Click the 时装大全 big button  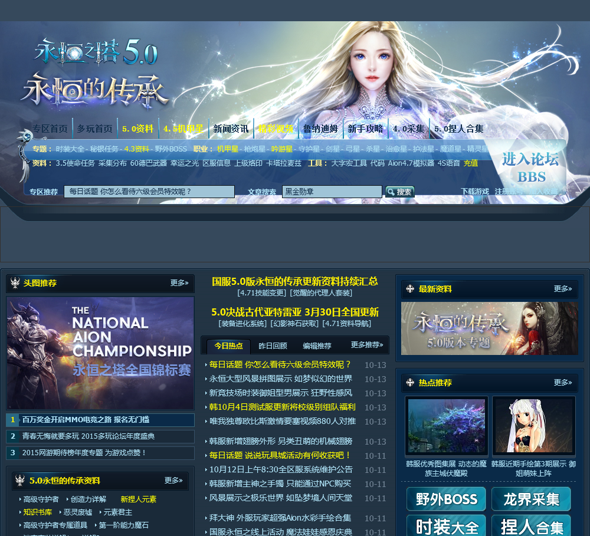[x=446, y=526]
